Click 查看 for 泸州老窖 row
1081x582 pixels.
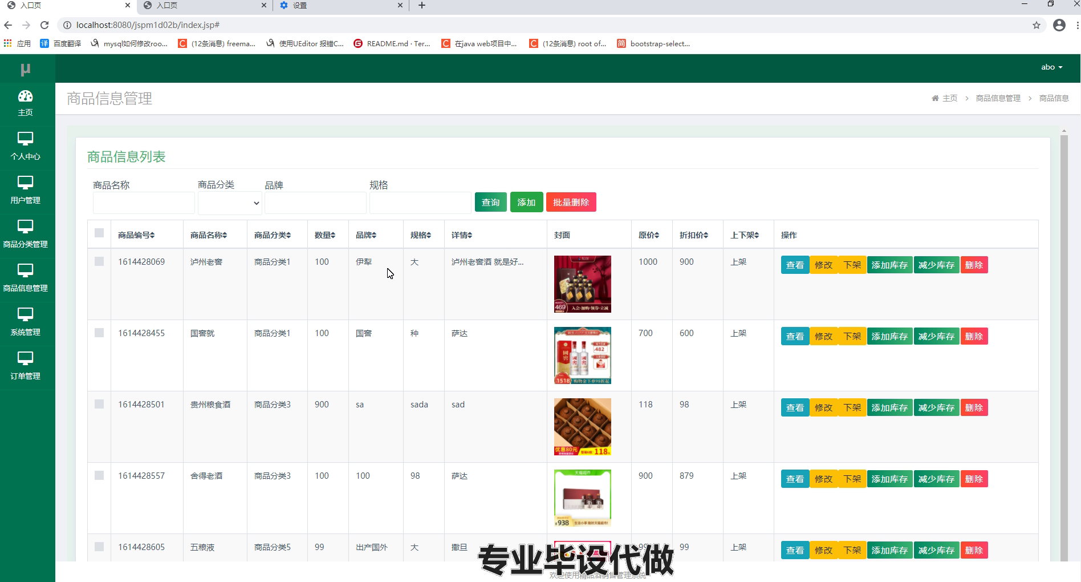[x=795, y=265]
